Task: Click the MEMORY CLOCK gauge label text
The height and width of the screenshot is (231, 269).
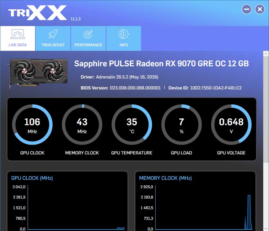Action: (82, 153)
